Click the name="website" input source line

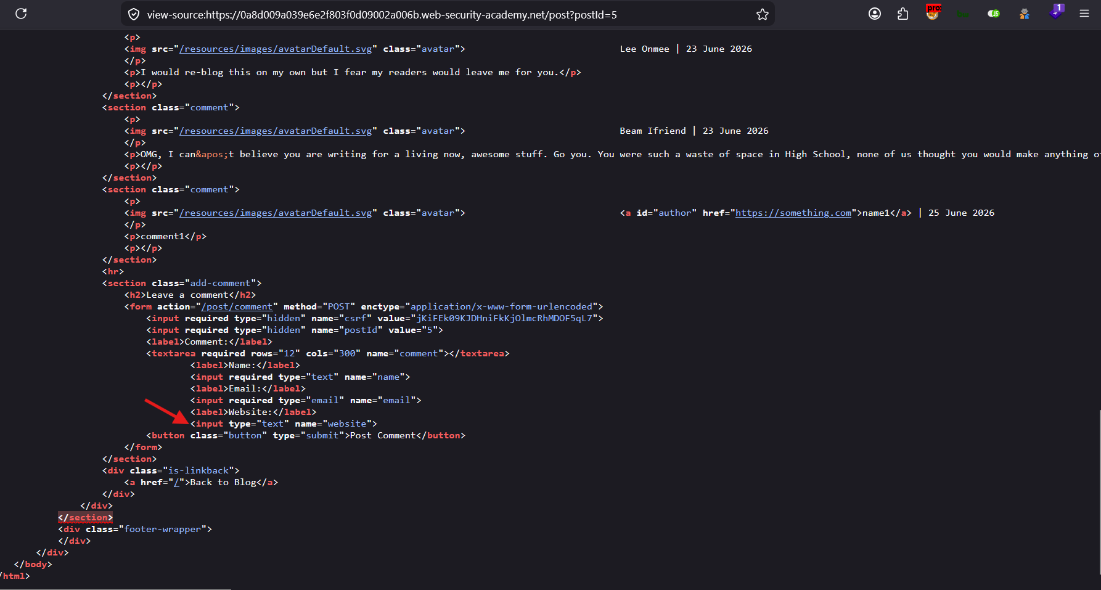click(284, 424)
